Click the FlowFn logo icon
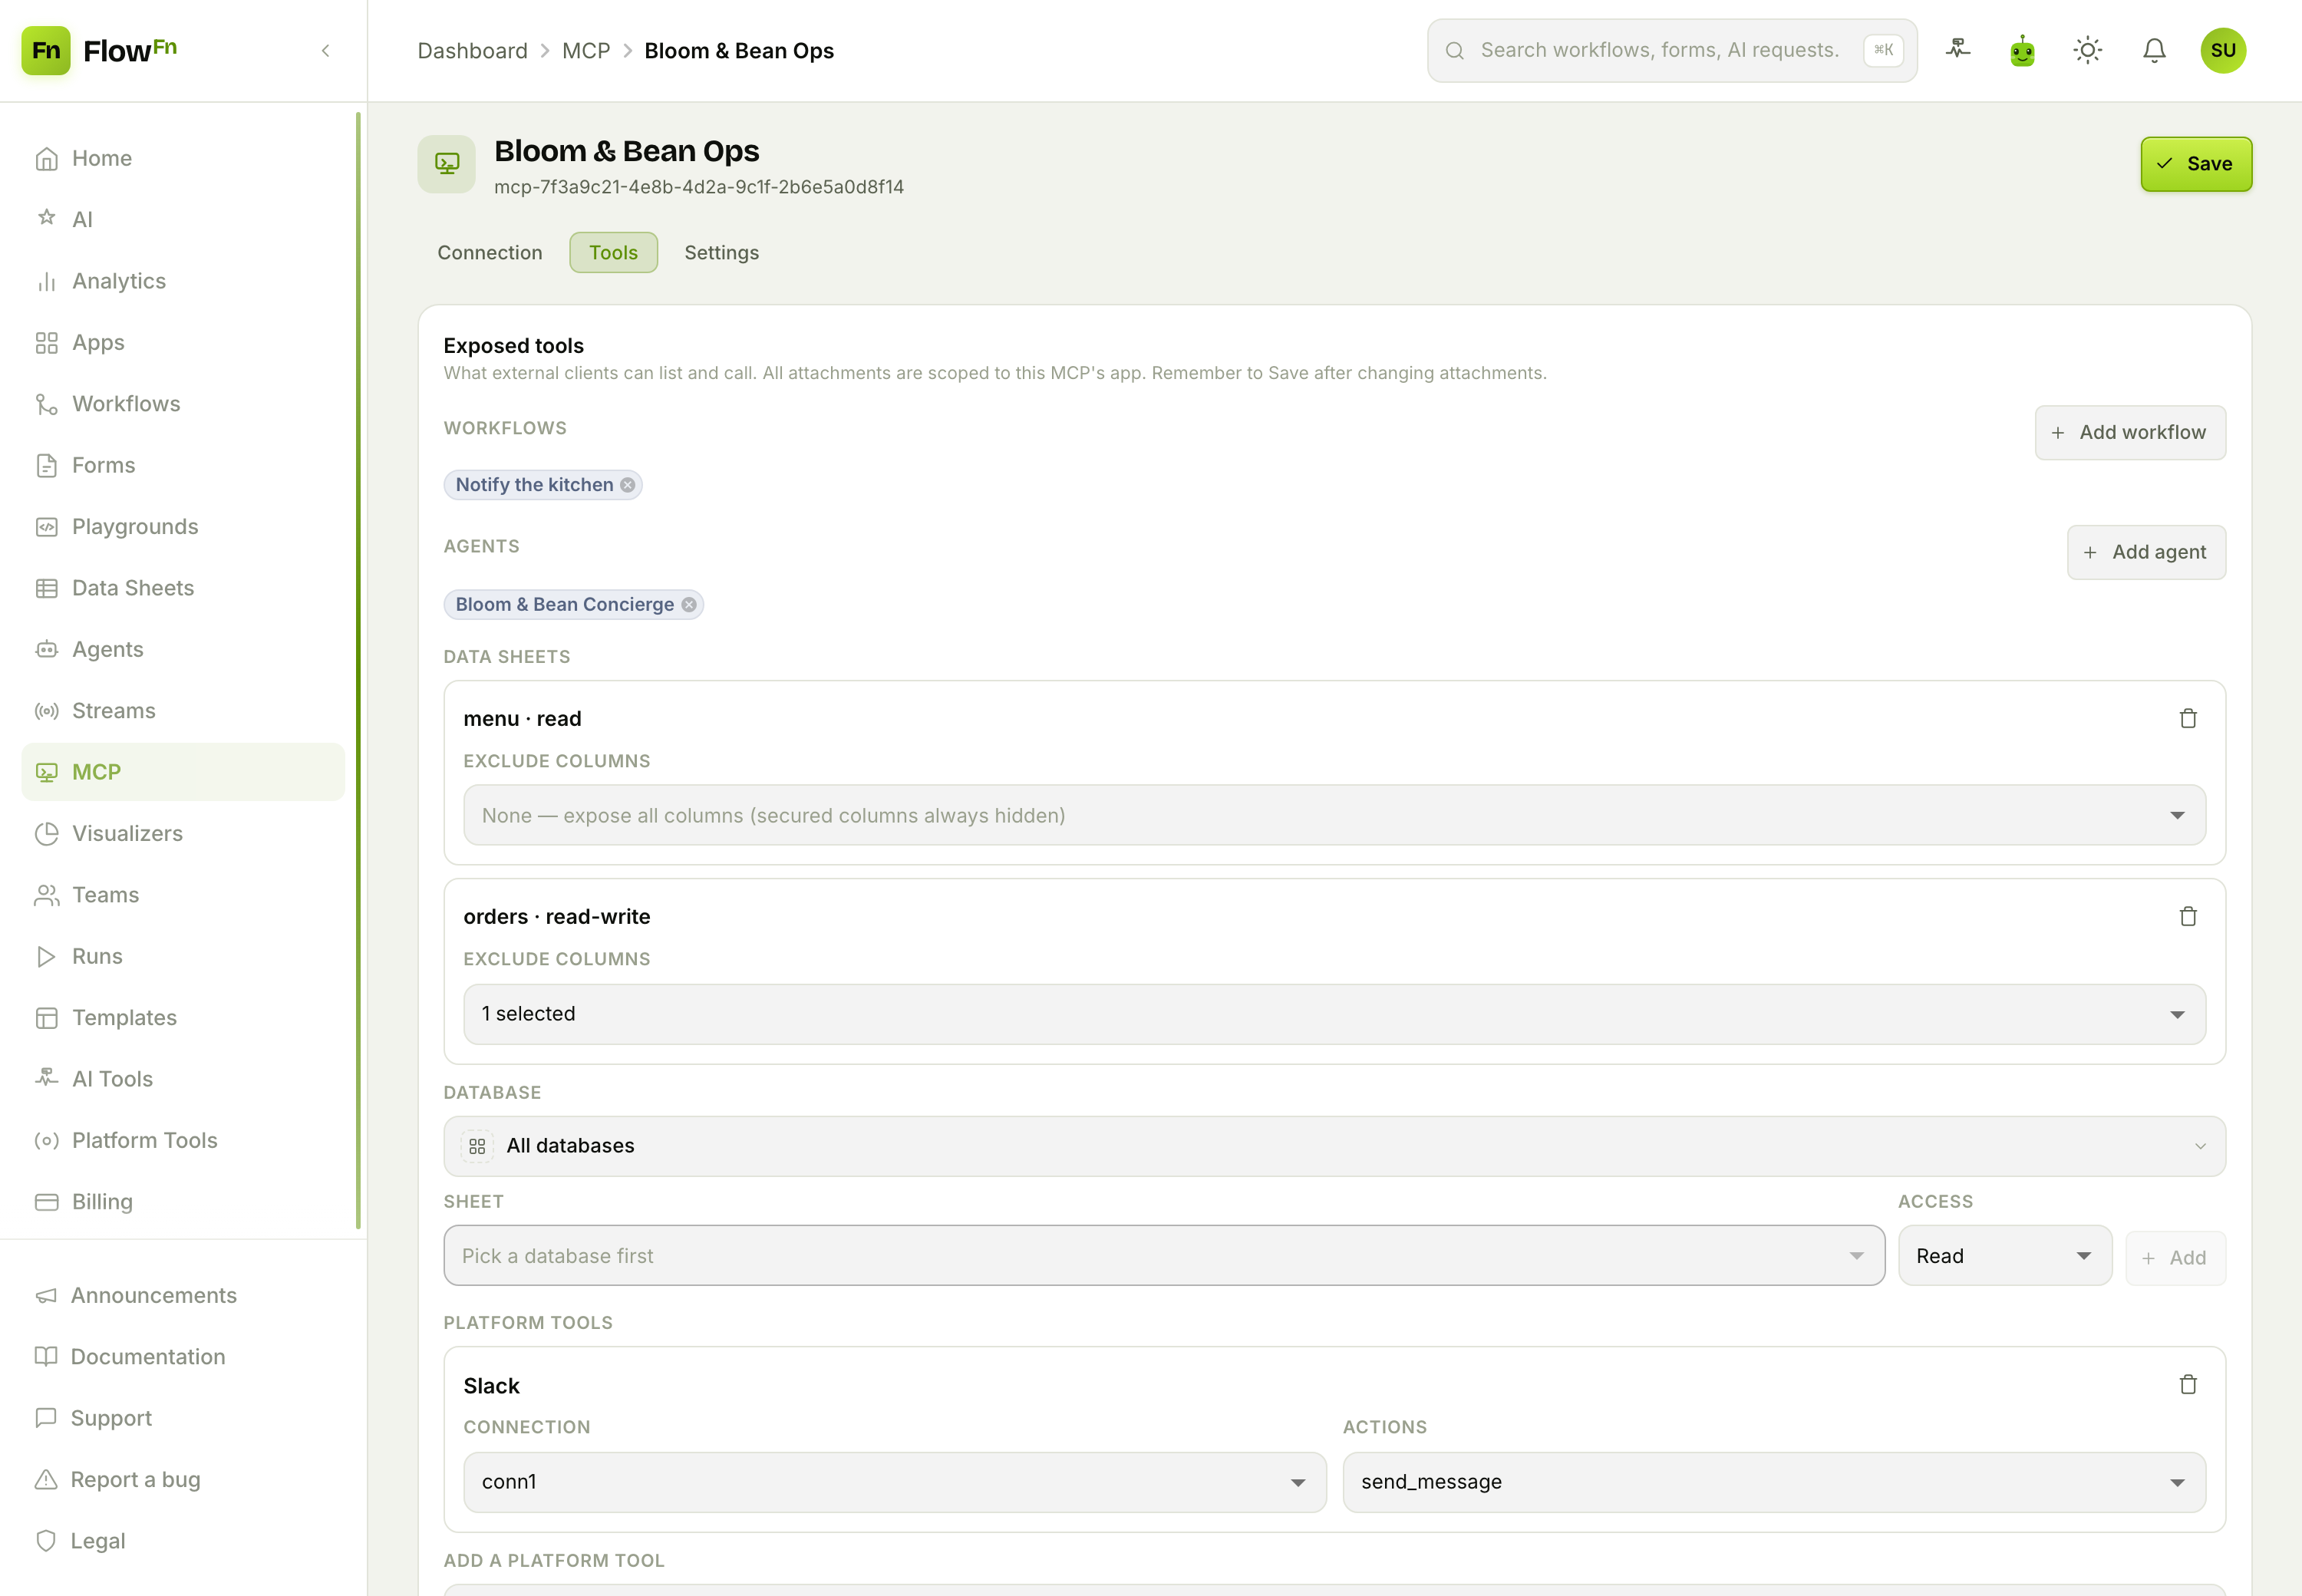 46,50
